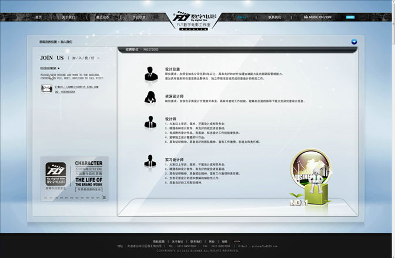Select 作品欣赏 in the navigation bar

pos(139,17)
